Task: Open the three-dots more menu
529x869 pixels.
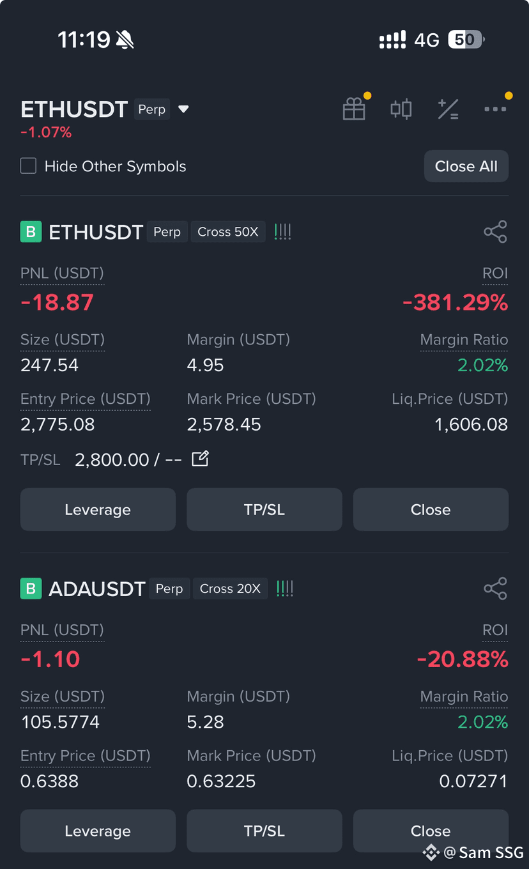Action: tap(495, 109)
